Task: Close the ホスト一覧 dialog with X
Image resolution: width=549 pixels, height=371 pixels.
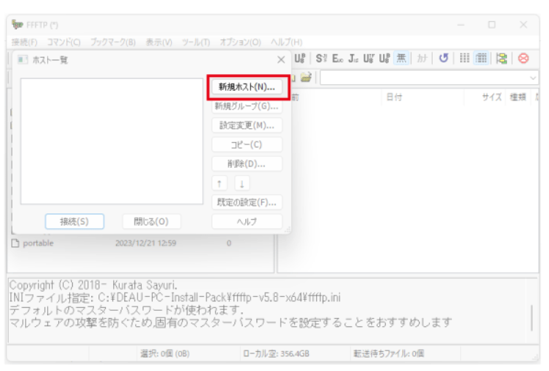Action: pyautogui.click(x=281, y=59)
